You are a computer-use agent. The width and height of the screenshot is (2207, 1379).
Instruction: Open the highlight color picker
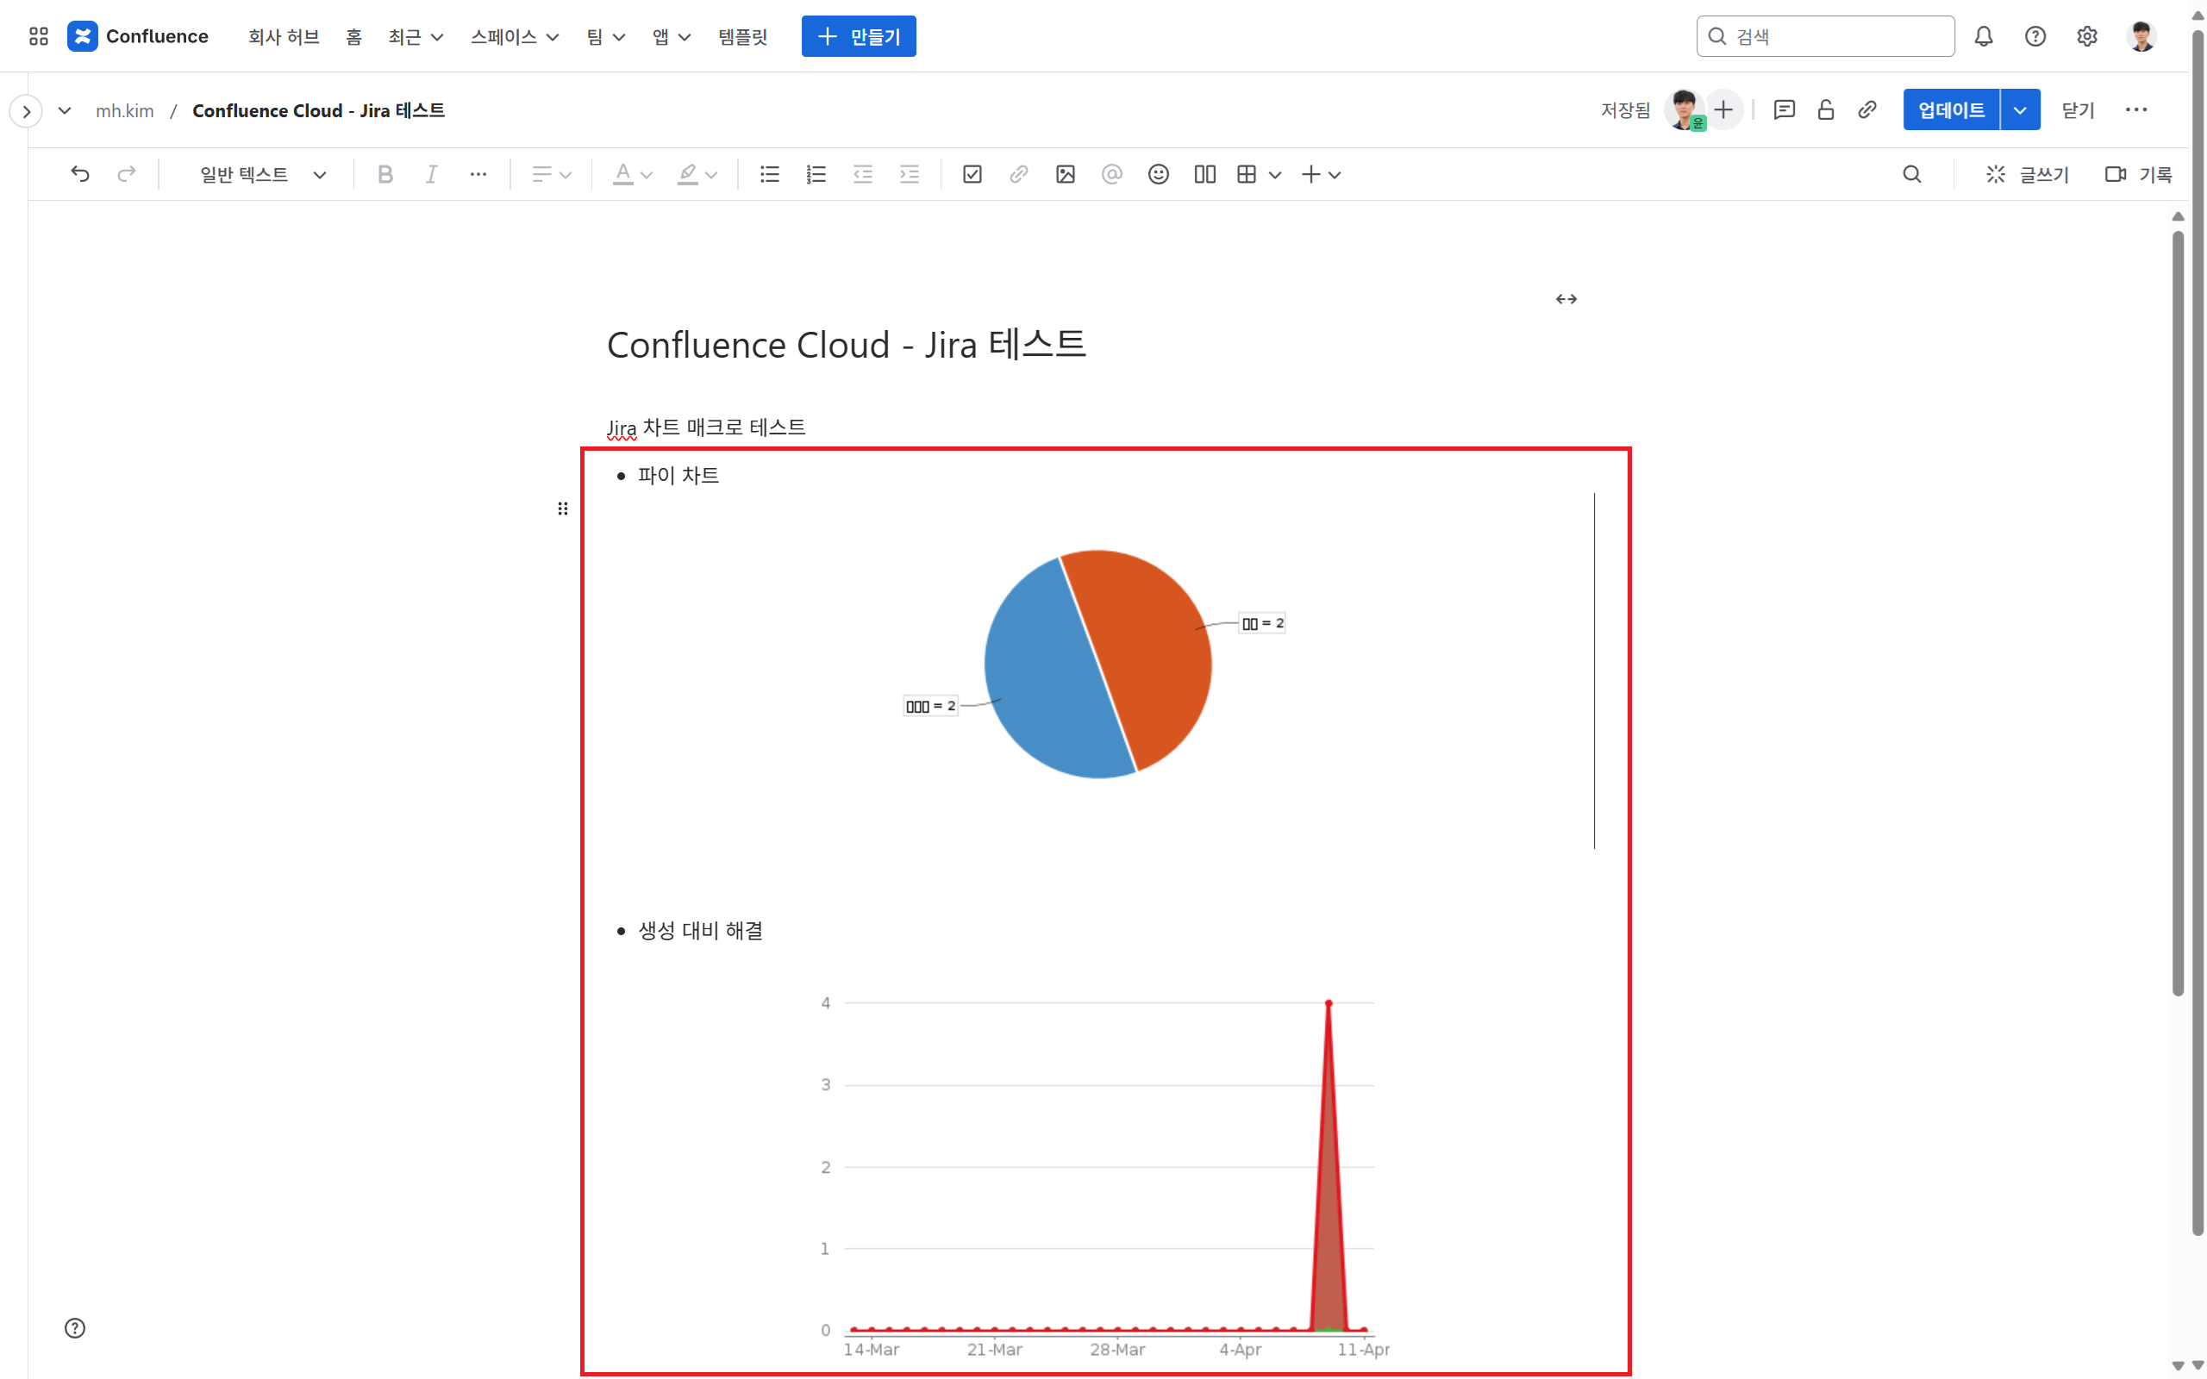[697, 174]
